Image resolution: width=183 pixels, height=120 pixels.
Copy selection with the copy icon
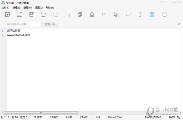click(x=80, y=15)
